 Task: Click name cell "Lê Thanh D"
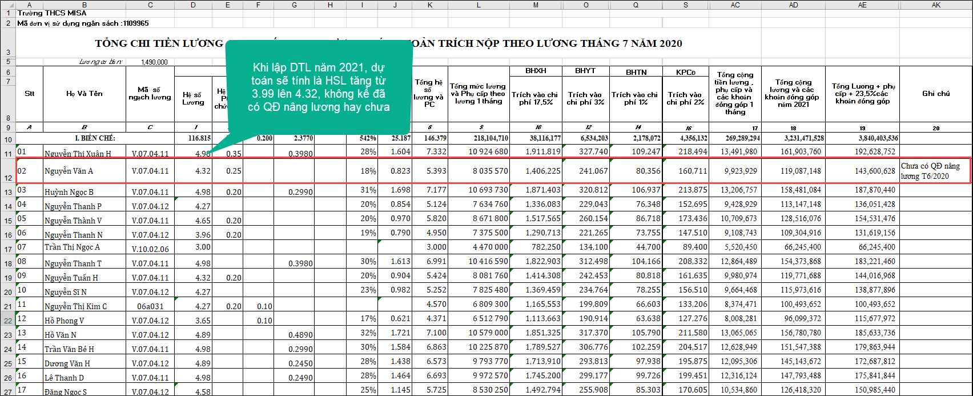(x=85, y=376)
